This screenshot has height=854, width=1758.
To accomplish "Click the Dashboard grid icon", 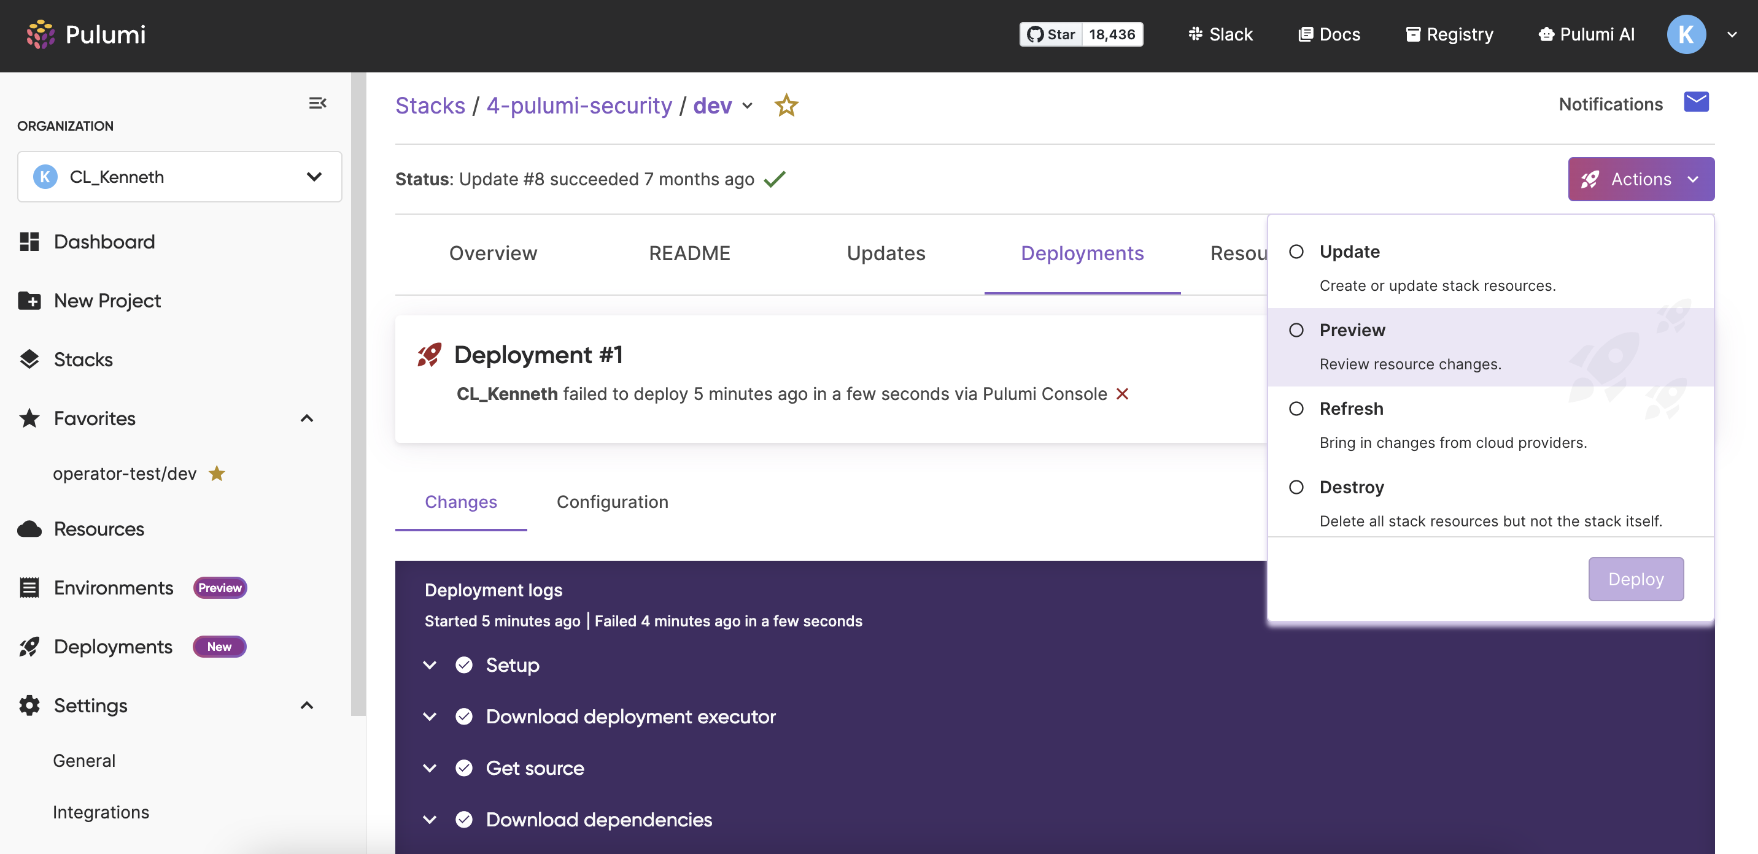I will point(29,242).
